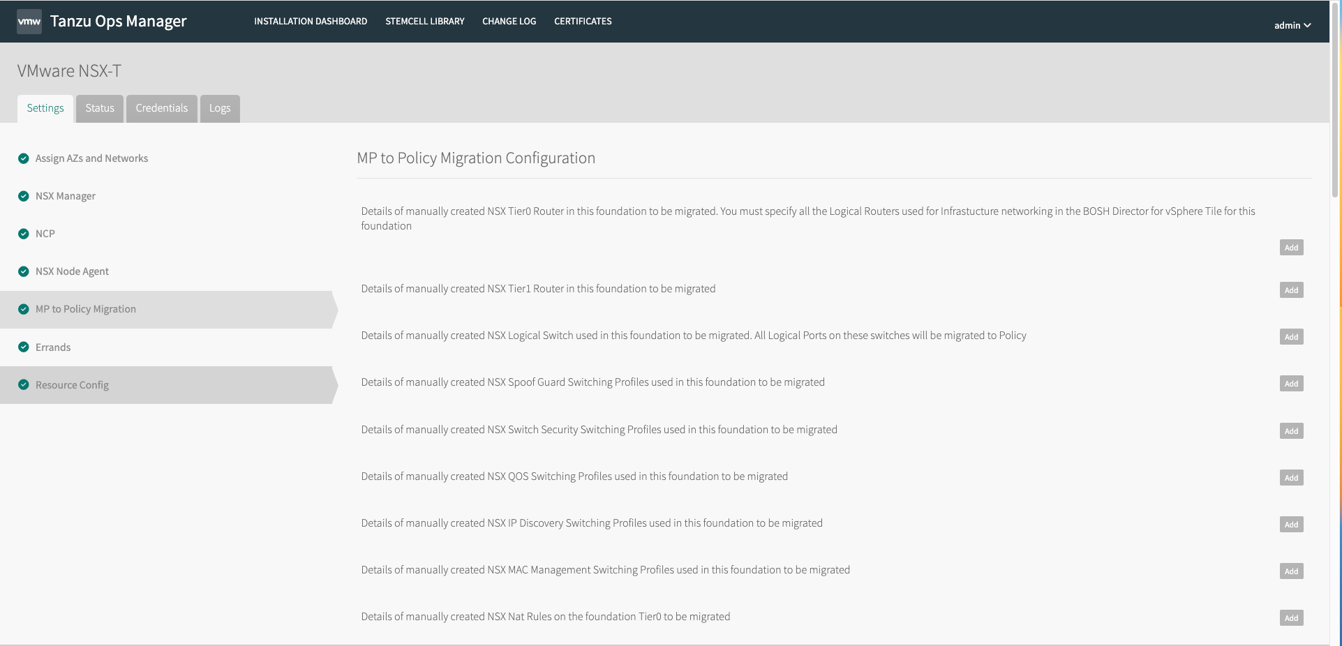Click the VMware logo icon
Screen dimensions: 1342x646
(29, 22)
